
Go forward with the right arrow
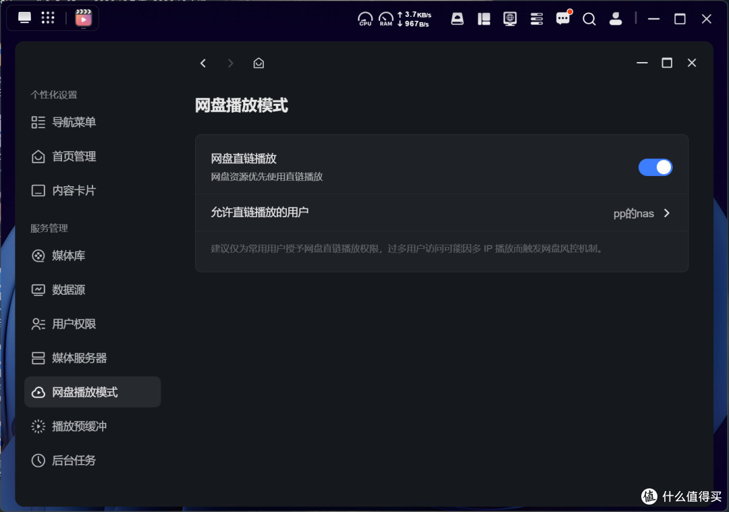coord(230,63)
